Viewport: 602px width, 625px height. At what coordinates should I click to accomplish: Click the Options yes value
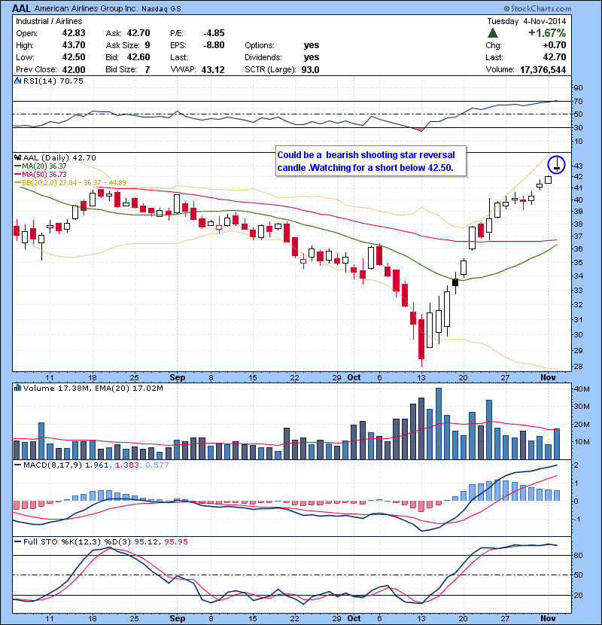tap(312, 45)
